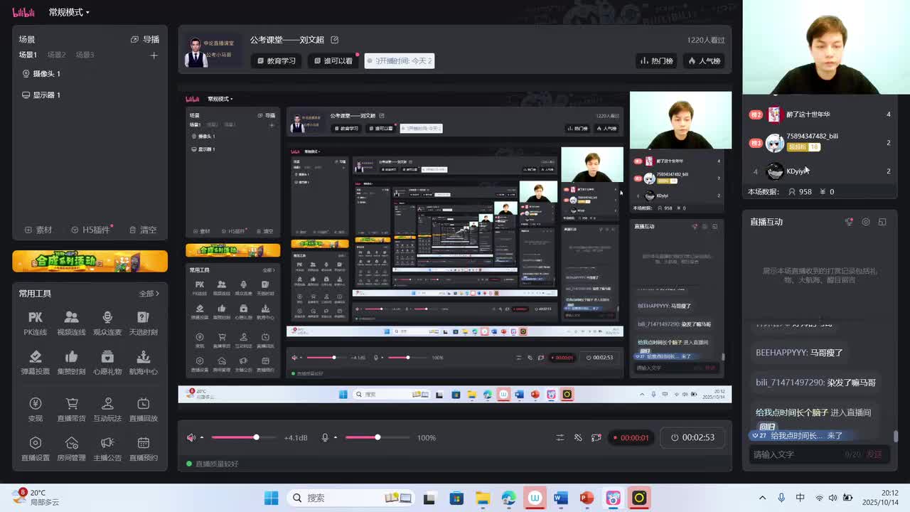Expand all tools via 全部

point(149,293)
